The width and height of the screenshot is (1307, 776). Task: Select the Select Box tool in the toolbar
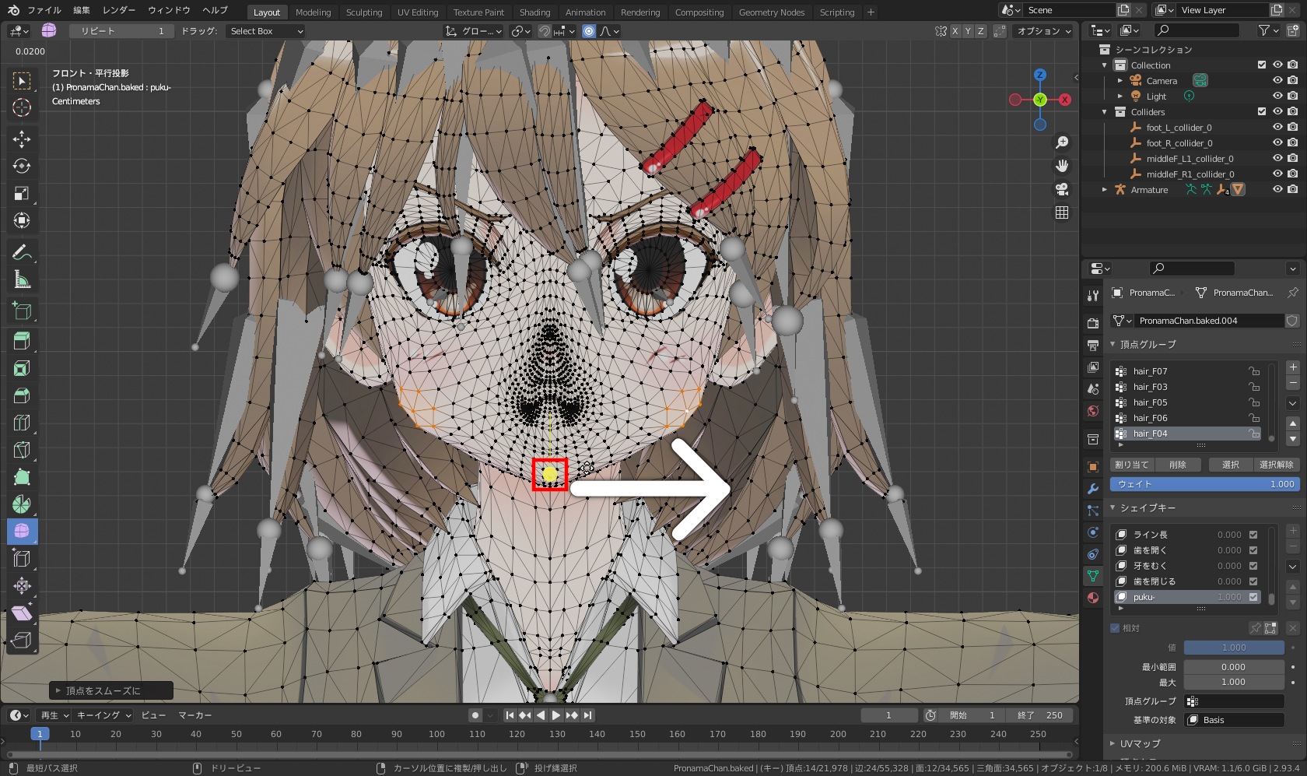point(22,81)
